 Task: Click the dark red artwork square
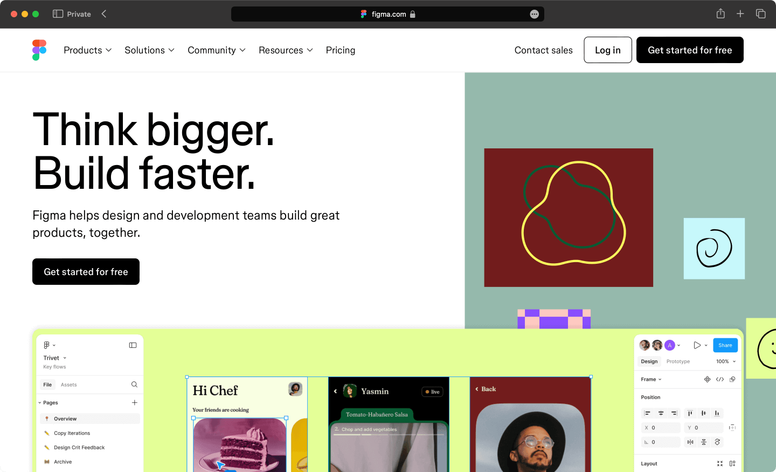tap(569, 217)
